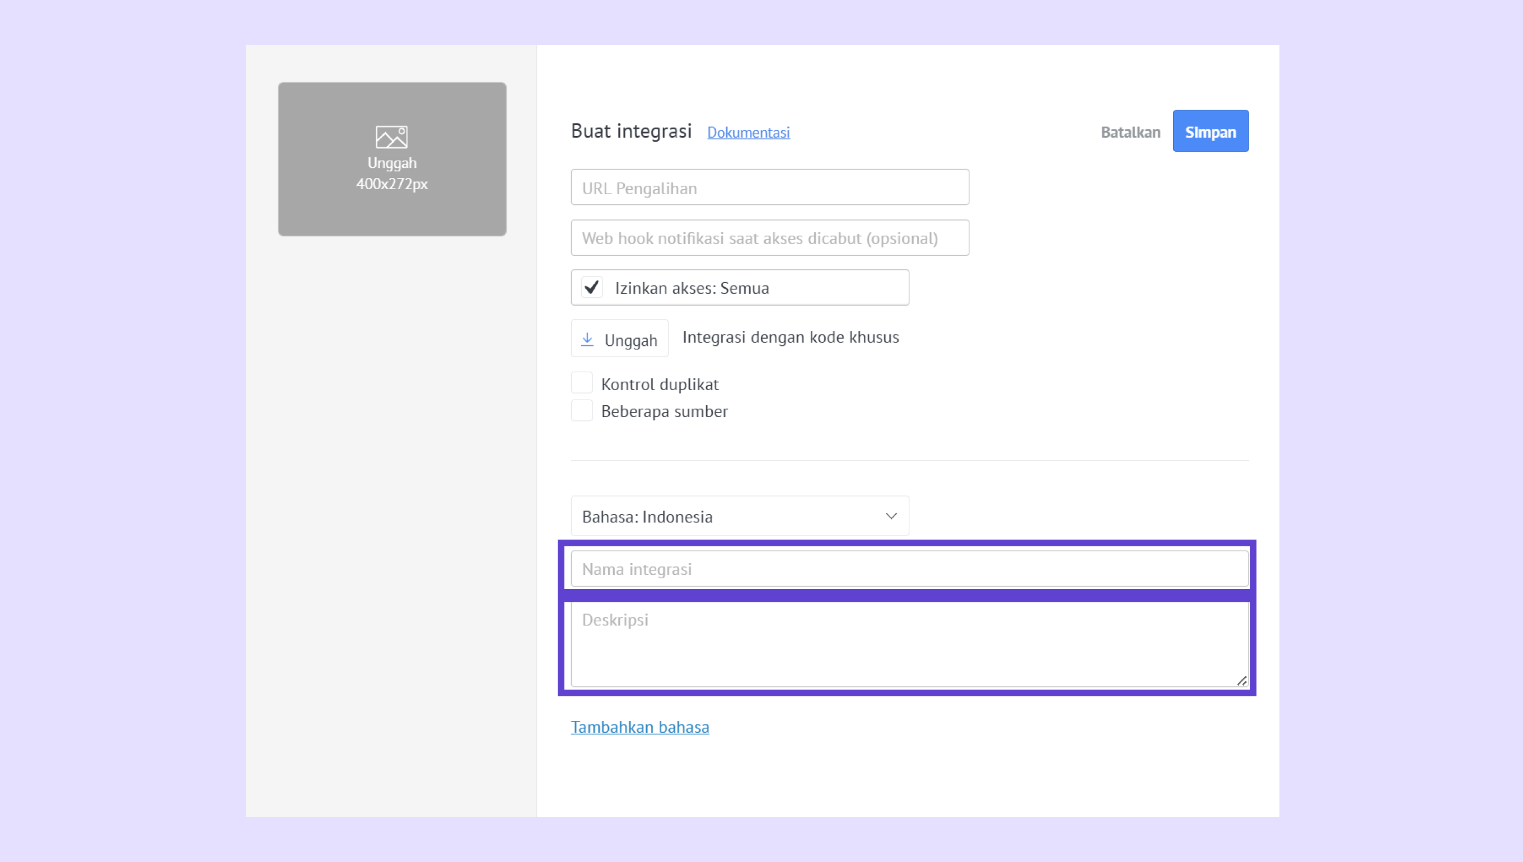Viewport: 1523px width, 862px height.
Task: Click the download arrow icon beside Unggah
Action: point(587,339)
